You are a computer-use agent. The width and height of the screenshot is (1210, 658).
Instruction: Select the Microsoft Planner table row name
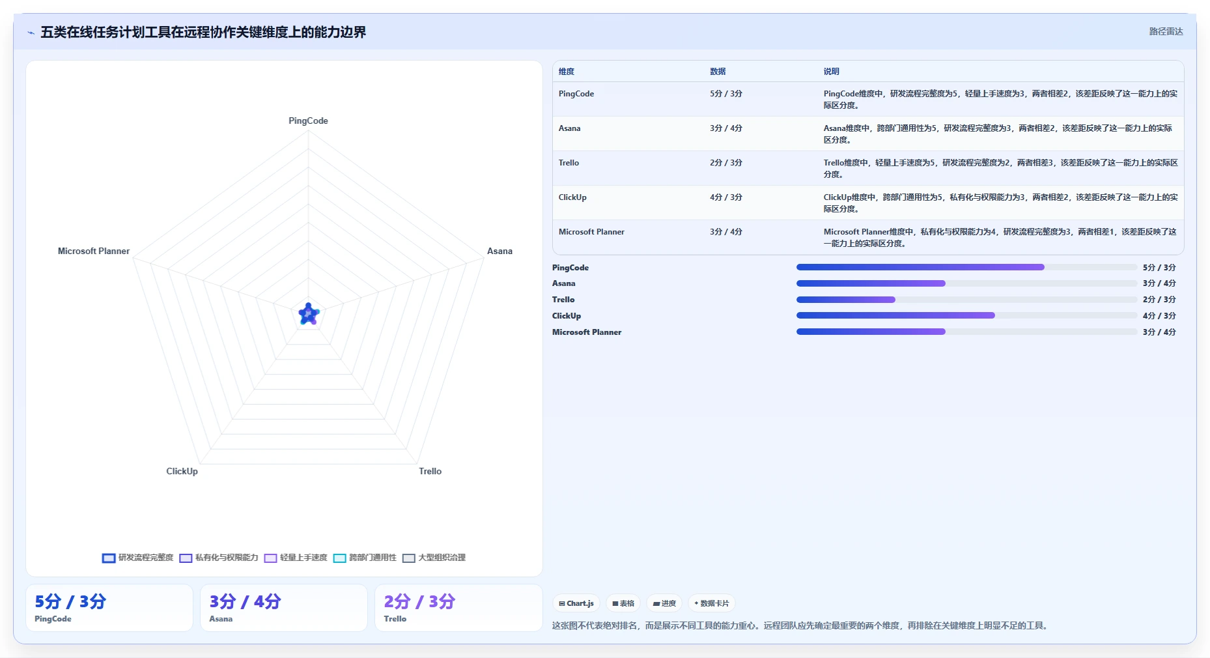(591, 232)
